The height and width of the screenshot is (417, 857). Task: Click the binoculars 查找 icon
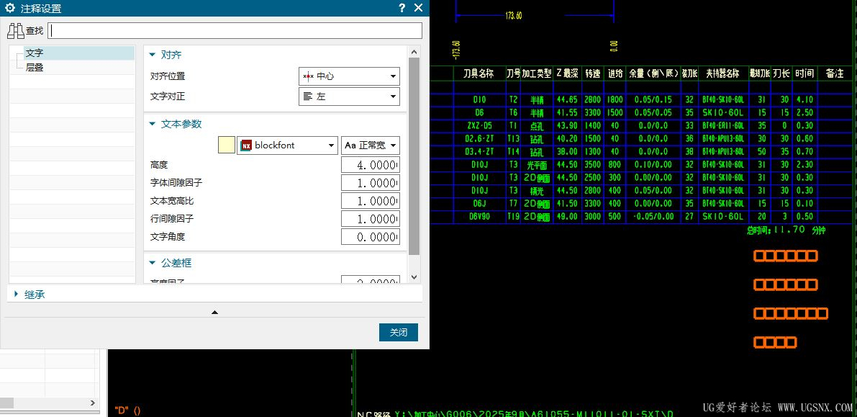click(x=15, y=31)
